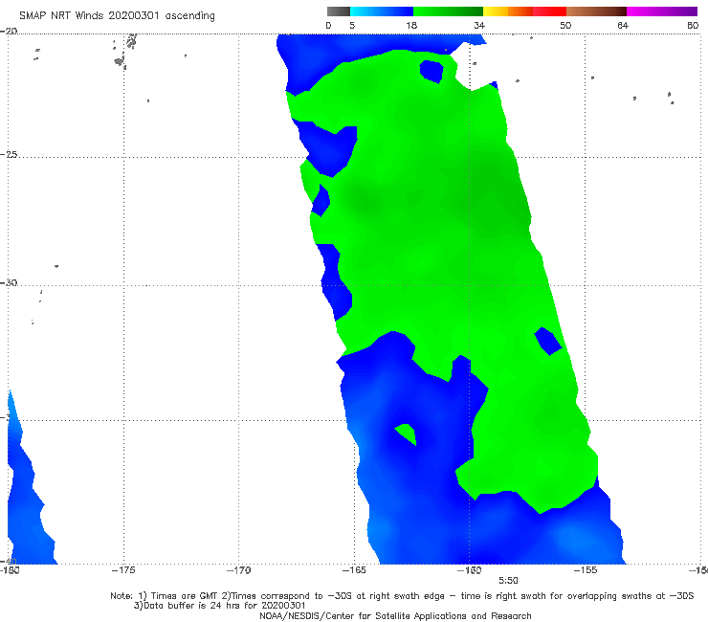708x622 pixels.
Task: Click the color bar label '5'
Action: (x=352, y=25)
